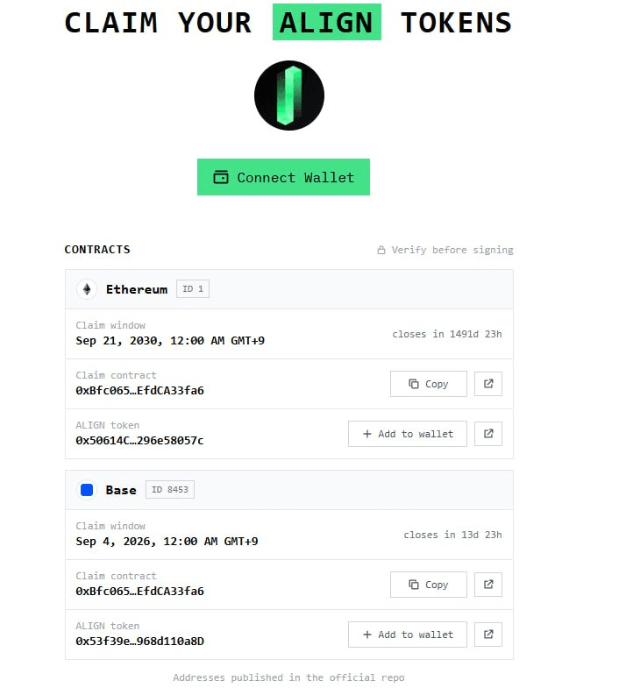Open Ethereum ALIGN token external link
This screenshot has width=626, height=695.
488,434
